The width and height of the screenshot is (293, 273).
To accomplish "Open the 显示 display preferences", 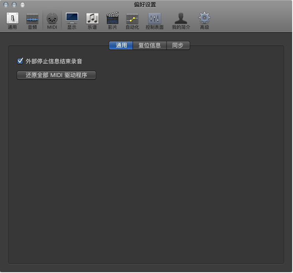I will (72, 21).
